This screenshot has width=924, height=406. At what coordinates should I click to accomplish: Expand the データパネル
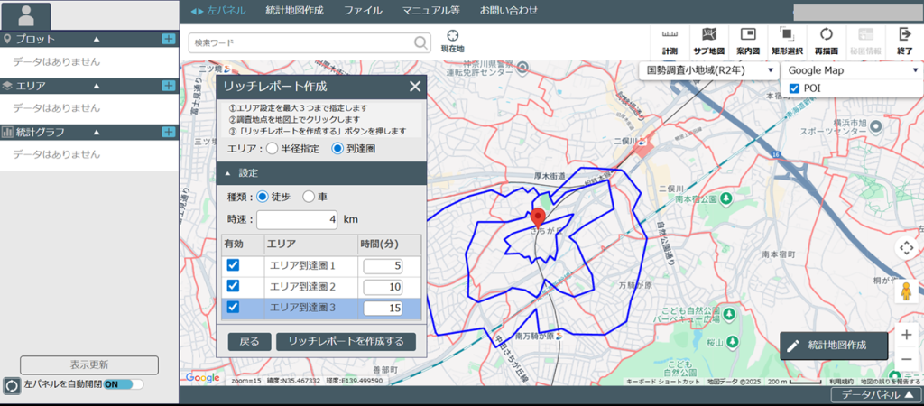(x=876, y=395)
